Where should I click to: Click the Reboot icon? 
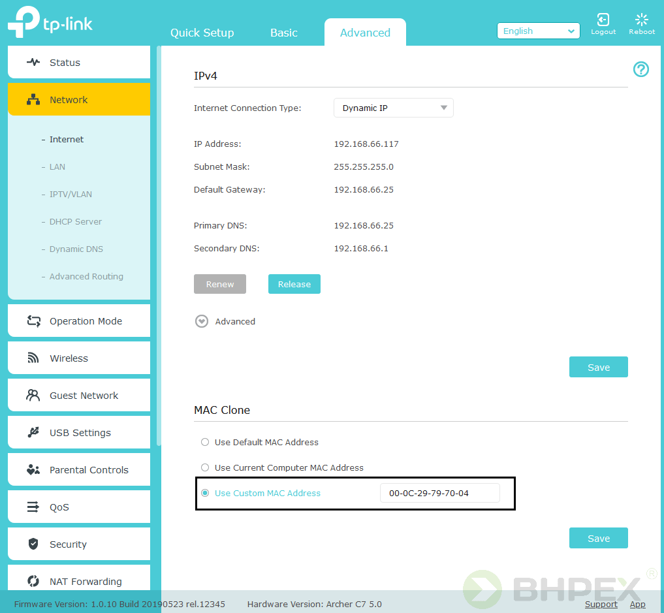[641, 20]
